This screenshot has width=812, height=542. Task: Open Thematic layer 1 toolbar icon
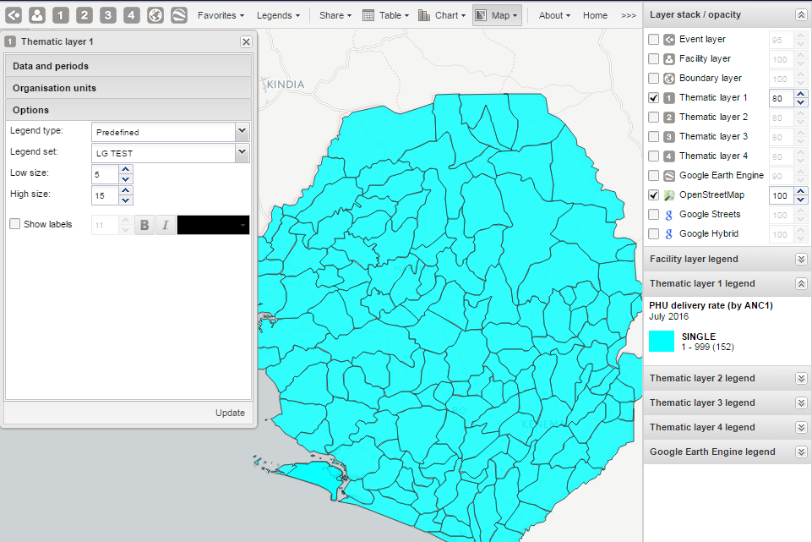click(61, 15)
